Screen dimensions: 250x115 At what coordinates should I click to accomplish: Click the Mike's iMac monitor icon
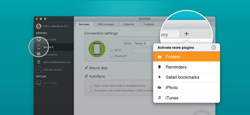39,83
